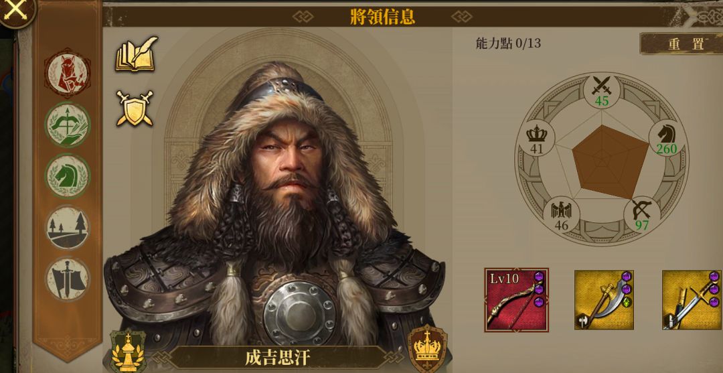Open the shield with crossed swords icon
Image resolution: width=723 pixels, height=373 pixels.
click(x=134, y=108)
